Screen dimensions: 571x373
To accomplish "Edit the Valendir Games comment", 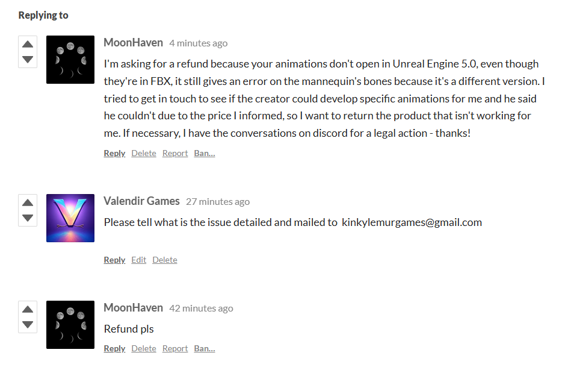I will tap(139, 260).
